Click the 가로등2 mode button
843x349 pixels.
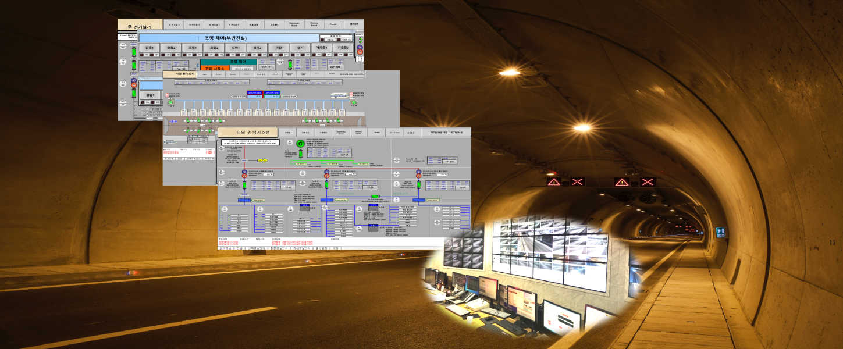(x=343, y=48)
